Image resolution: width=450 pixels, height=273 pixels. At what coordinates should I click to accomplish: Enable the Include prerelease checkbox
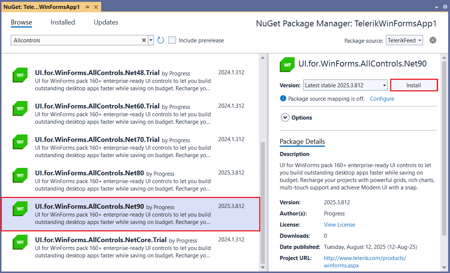pyautogui.click(x=172, y=40)
